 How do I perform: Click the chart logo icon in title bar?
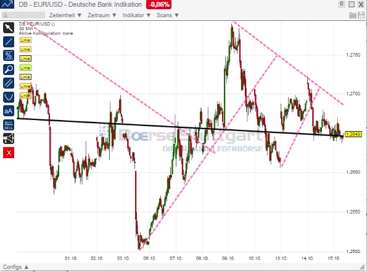(7, 4)
